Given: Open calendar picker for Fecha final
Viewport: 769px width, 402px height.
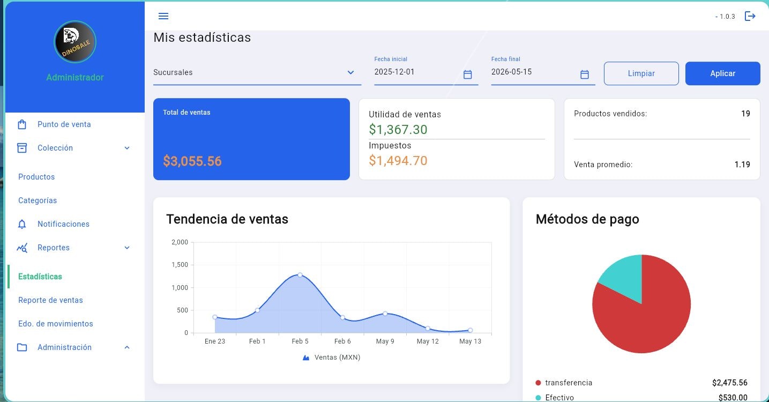Looking at the screenshot, I should pyautogui.click(x=585, y=75).
